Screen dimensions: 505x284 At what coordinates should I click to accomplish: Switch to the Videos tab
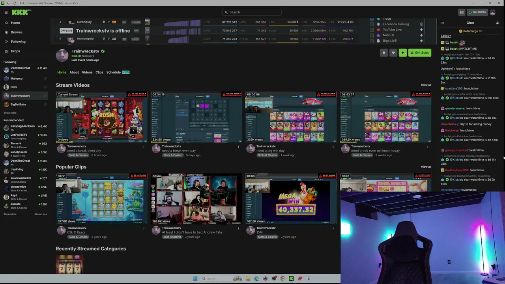pos(87,73)
